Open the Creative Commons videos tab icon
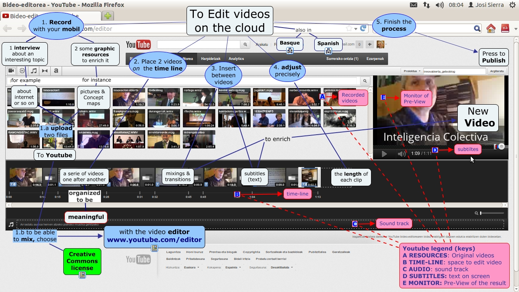 [x=22, y=71]
